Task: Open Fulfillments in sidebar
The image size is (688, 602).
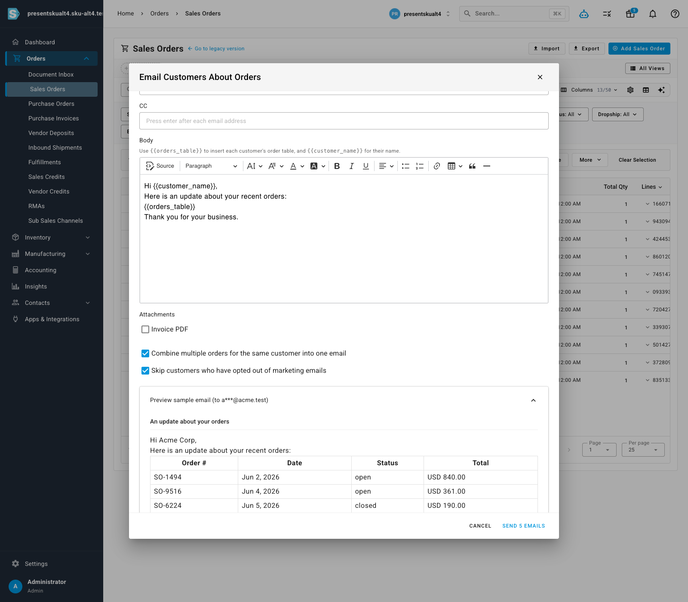Action: click(x=45, y=162)
